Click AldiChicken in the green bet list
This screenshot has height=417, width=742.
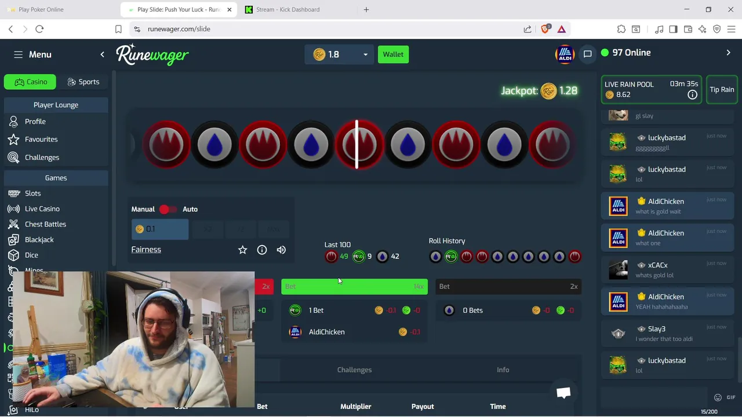pyautogui.click(x=326, y=332)
